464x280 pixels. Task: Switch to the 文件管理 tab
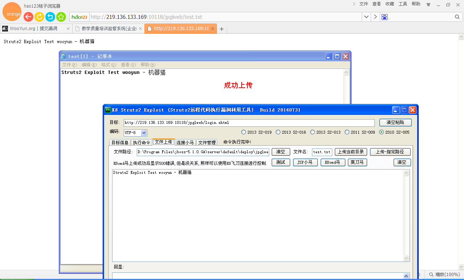click(x=207, y=142)
